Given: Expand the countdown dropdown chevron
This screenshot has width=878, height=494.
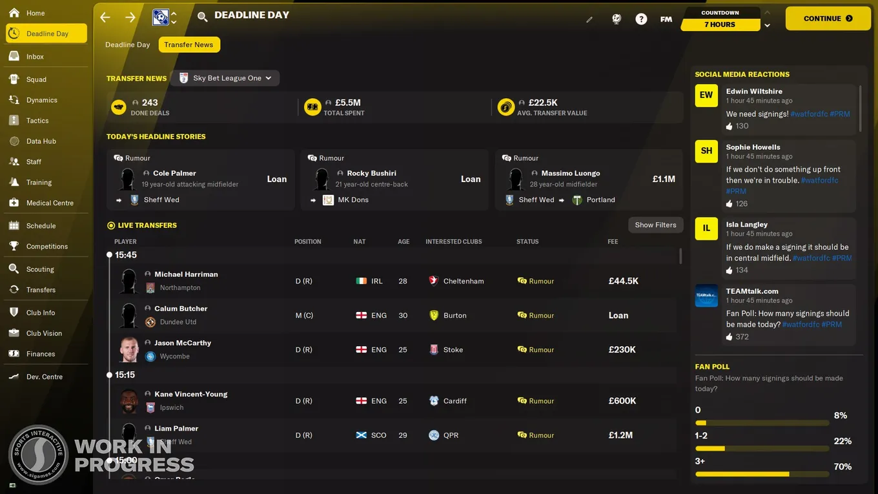Looking at the screenshot, I should coord(767,25).
